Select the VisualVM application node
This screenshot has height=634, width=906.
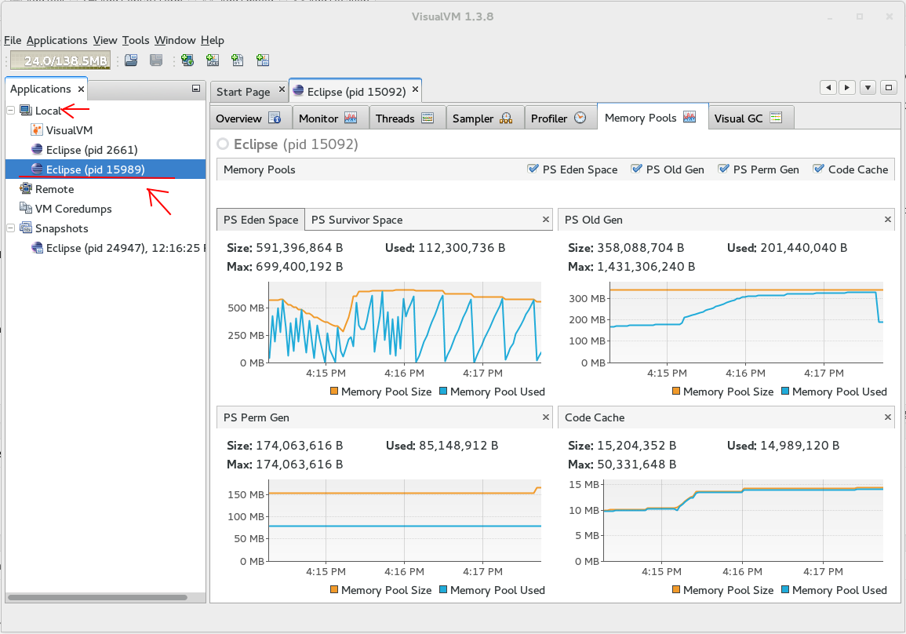(69, 130)
